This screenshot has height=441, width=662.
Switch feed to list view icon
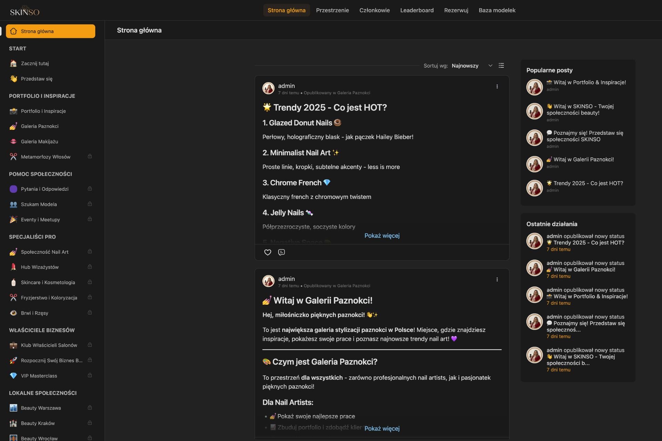point(501,65)
